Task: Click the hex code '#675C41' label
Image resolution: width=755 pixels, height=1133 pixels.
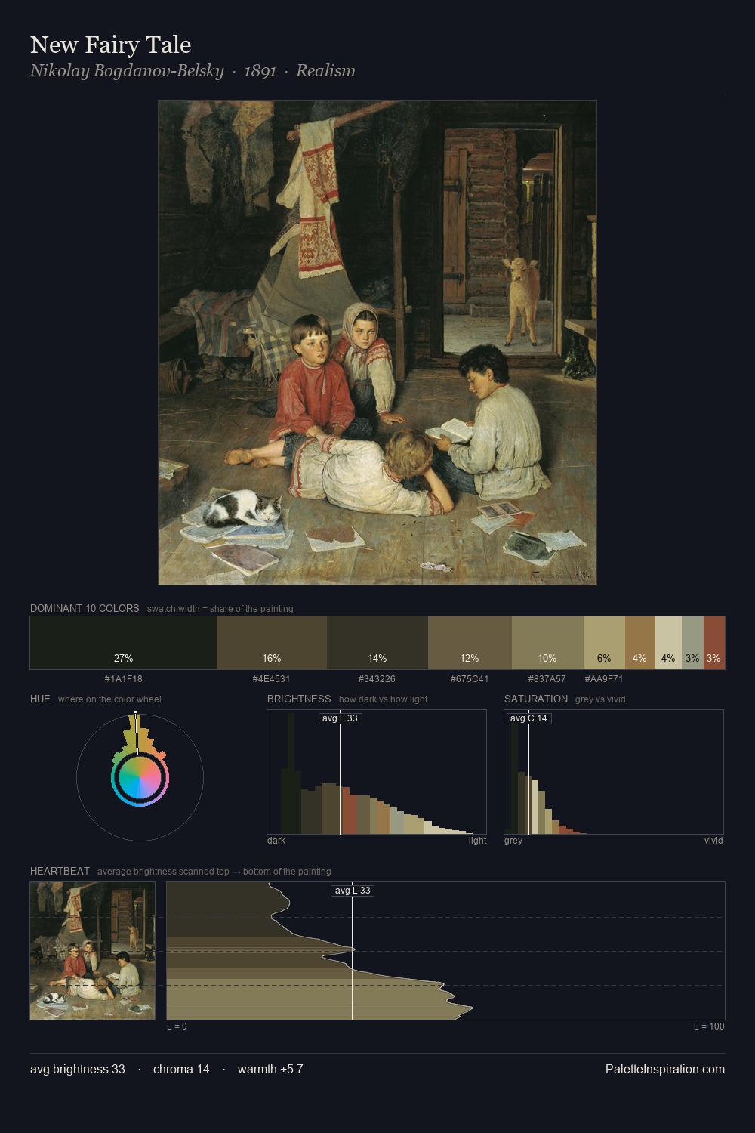Action: coord(470,679)
